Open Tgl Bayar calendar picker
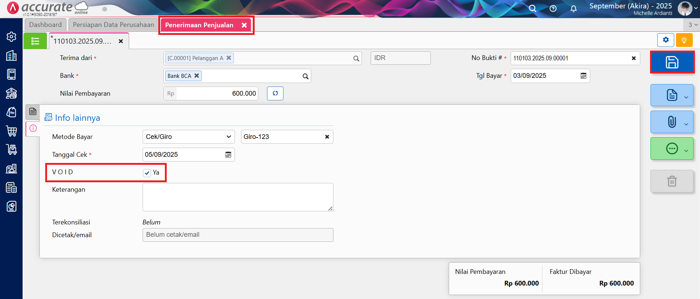Viewport: 700px width, 299px height. (x=583, y=76)
